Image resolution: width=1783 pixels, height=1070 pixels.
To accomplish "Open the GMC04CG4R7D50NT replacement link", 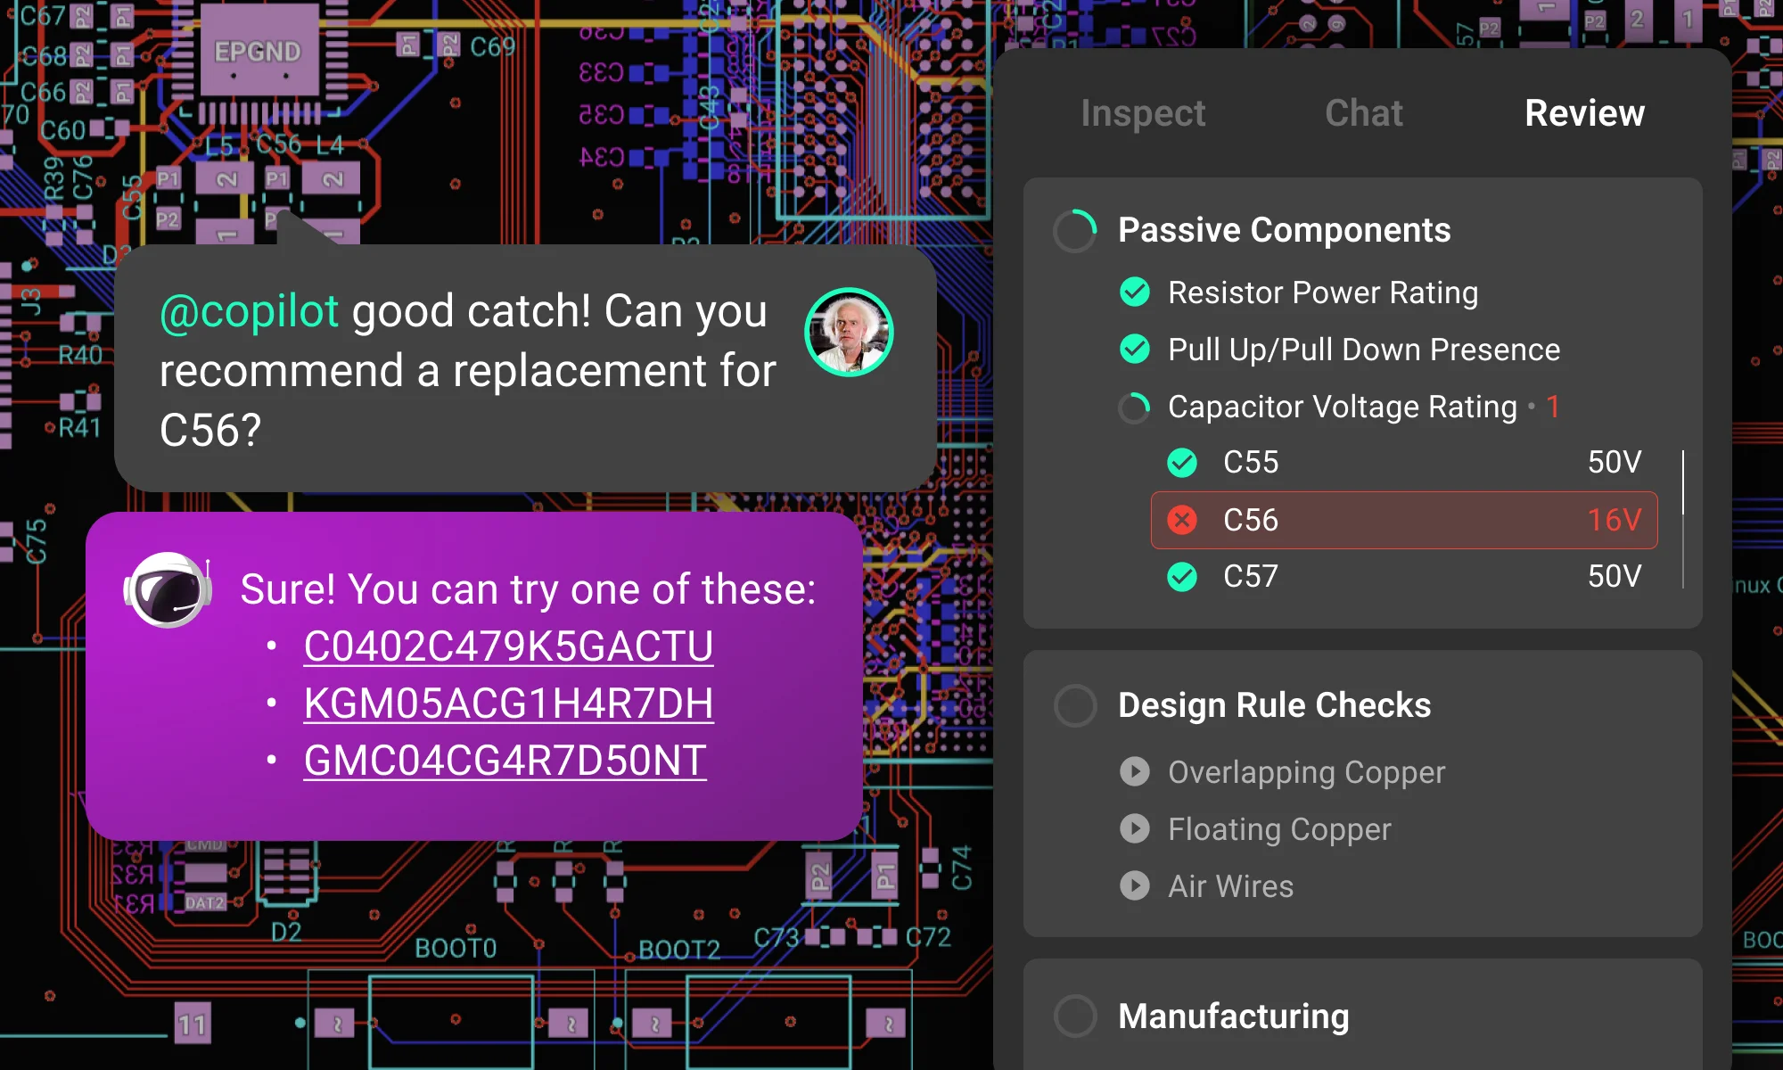I will pyautogui.click(x=505, y=762).
